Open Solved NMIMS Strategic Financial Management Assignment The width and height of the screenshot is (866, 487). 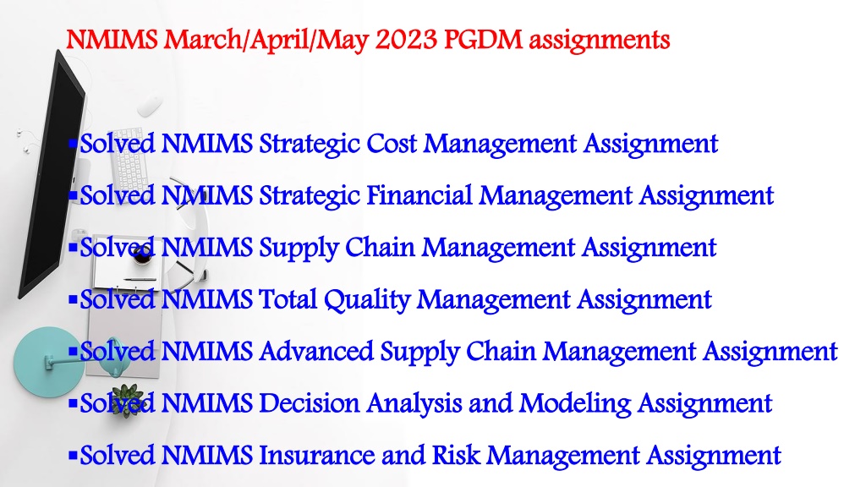(x=426, y=196)
